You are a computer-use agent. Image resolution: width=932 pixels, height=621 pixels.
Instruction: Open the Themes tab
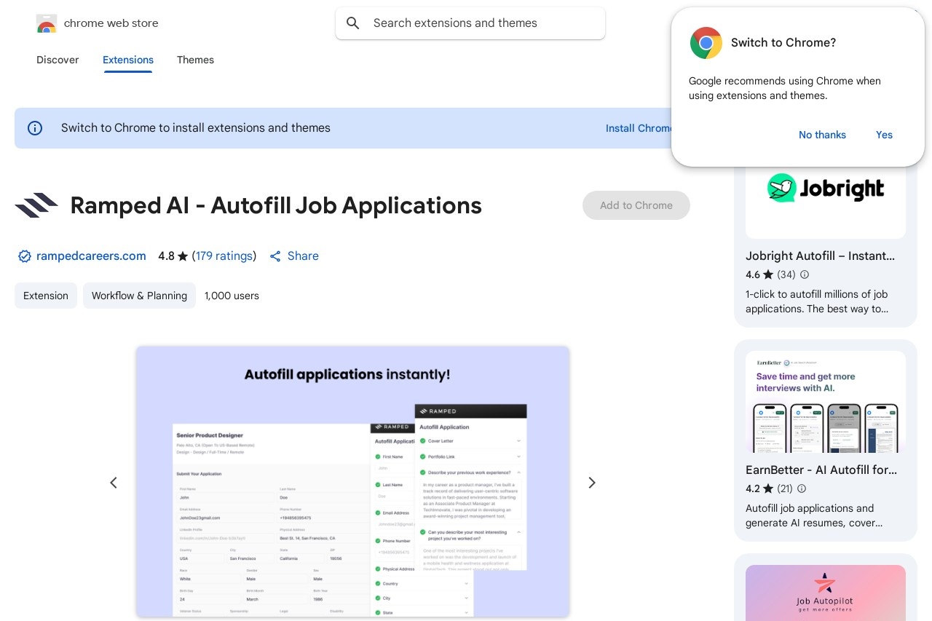(x=195, y=60)
